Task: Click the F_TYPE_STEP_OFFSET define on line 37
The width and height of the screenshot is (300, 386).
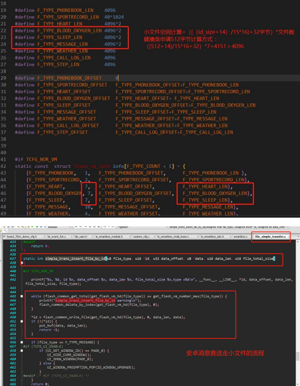Action: click(124, 132)
